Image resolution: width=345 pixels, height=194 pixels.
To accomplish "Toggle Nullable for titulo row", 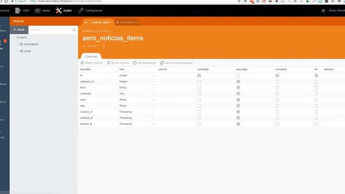I will [238, 87].
